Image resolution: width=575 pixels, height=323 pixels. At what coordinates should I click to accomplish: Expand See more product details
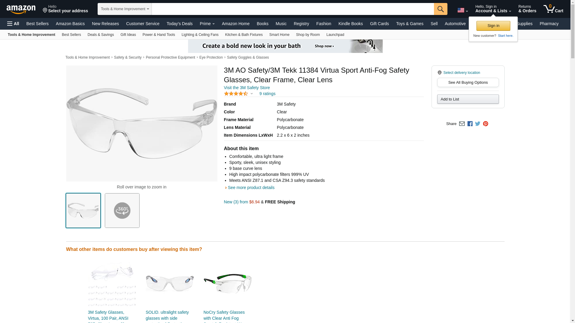(x=251, y=188)
